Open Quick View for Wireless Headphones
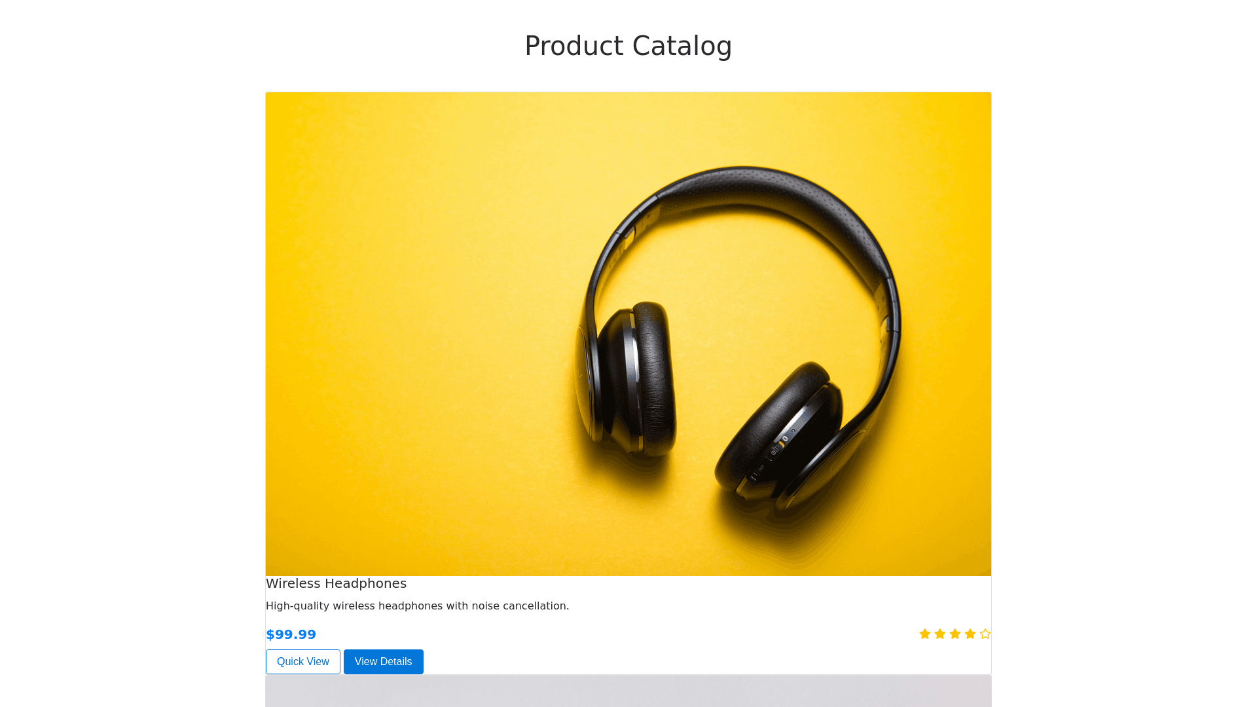 [x=302, y=662]
